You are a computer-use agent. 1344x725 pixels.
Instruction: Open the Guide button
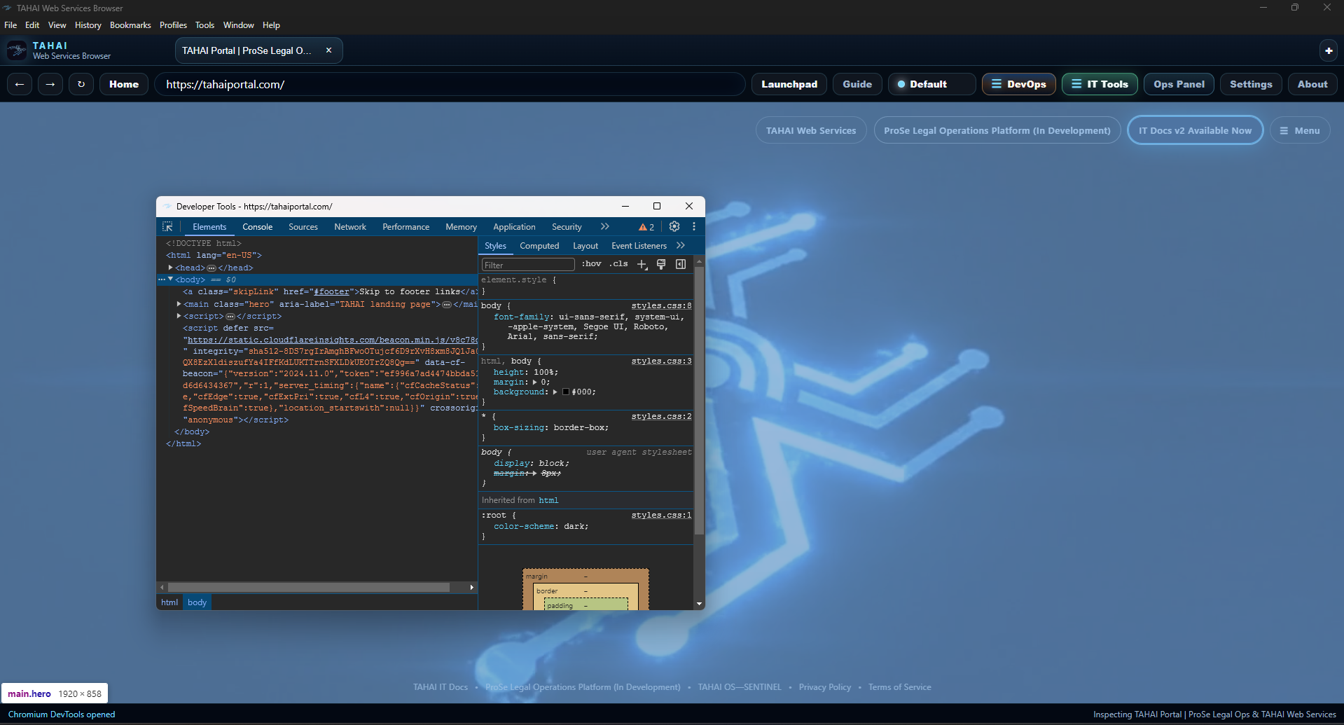[x=857, y=84]
